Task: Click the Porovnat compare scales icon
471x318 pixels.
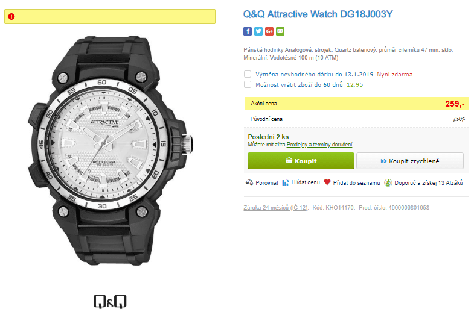Action: tap(249, 182)
